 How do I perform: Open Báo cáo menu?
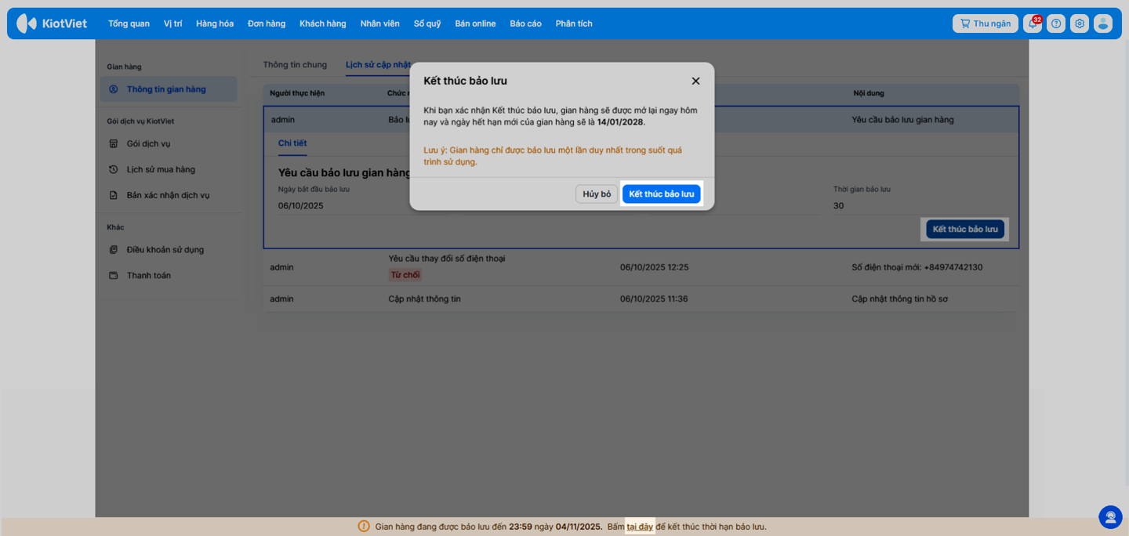tap(525, 24)
